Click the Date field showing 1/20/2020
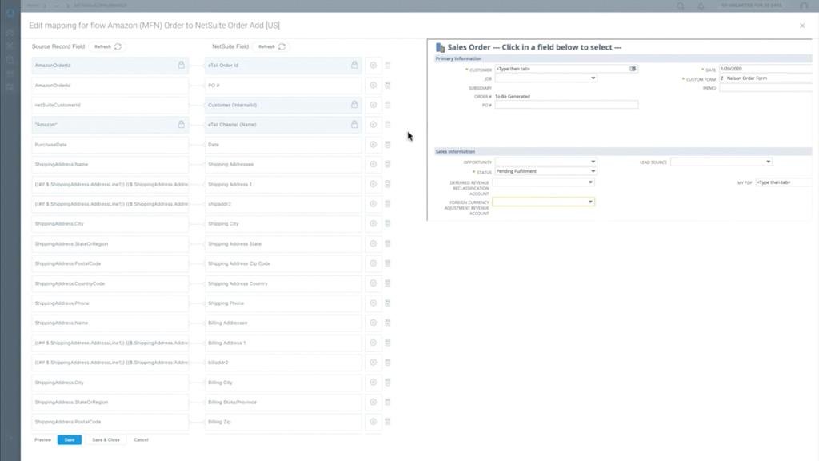Image resolution: width=819 pixels, height=461 pixels. tap(765, 69)
